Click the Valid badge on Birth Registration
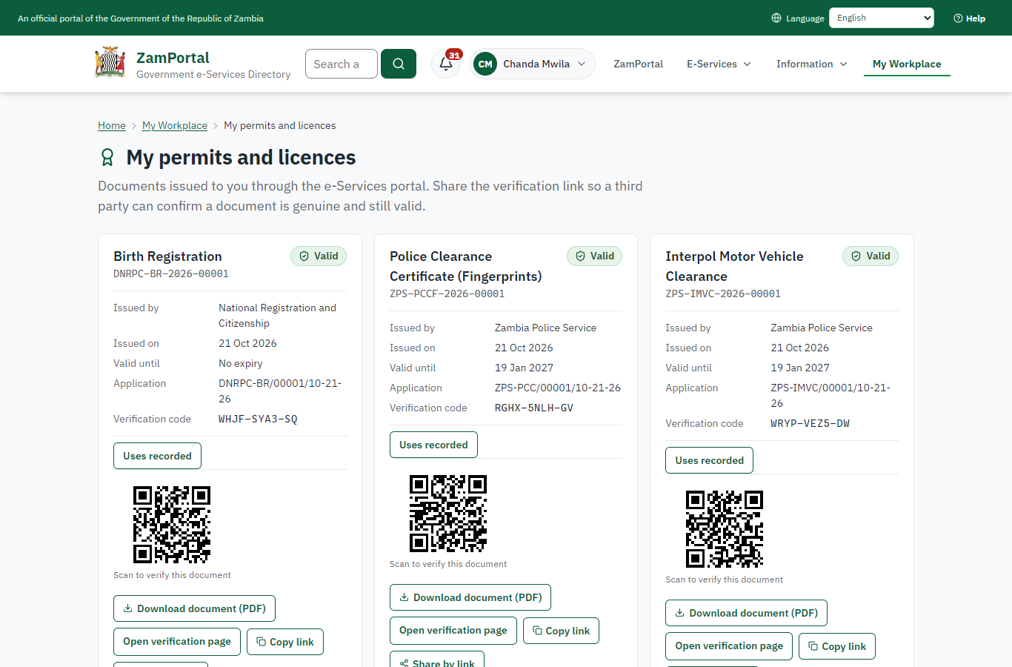The width and height of the screenshot is (1012, 667). [319, 256]
